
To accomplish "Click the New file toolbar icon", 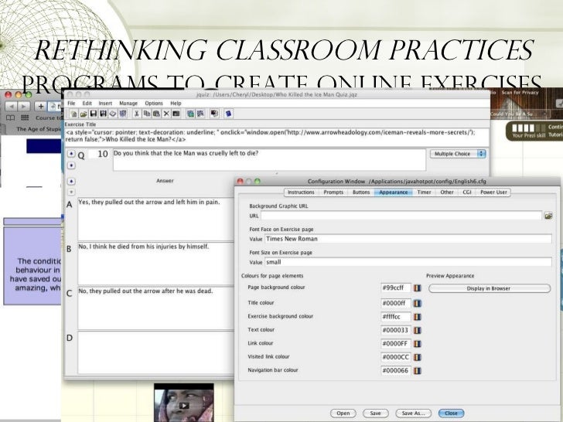I will pyautogui.click(x=72, y=113).
